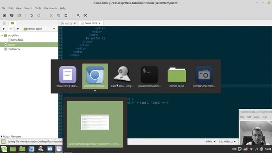272x153 pixels.
Task: Open the Search menu
Action: pos(28,8)
